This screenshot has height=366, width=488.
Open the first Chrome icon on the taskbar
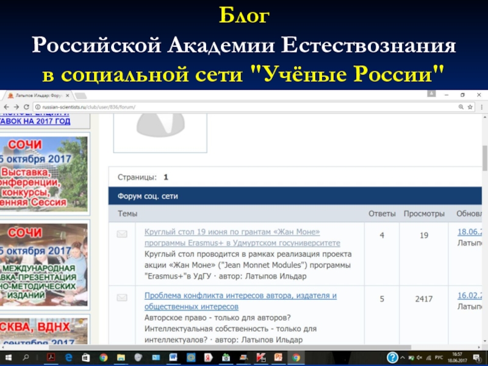point(103,357)
